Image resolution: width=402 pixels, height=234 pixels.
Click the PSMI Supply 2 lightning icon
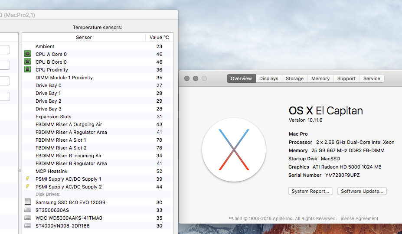(x=27, y=186)
